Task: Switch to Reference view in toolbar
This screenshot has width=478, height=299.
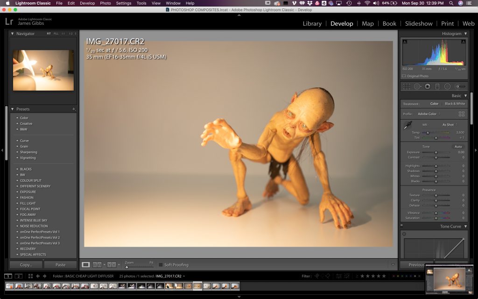Action: point(97,265)
